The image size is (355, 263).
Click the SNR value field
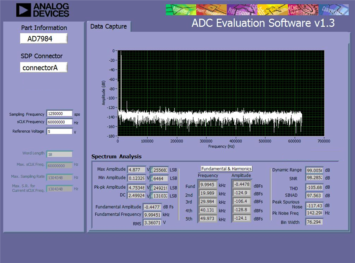tap(314, 178)
